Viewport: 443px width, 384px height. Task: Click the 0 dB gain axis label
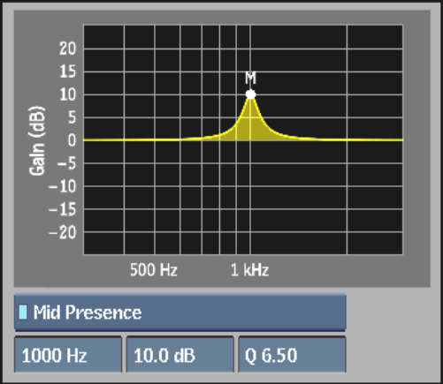click(x=72, y=140)
